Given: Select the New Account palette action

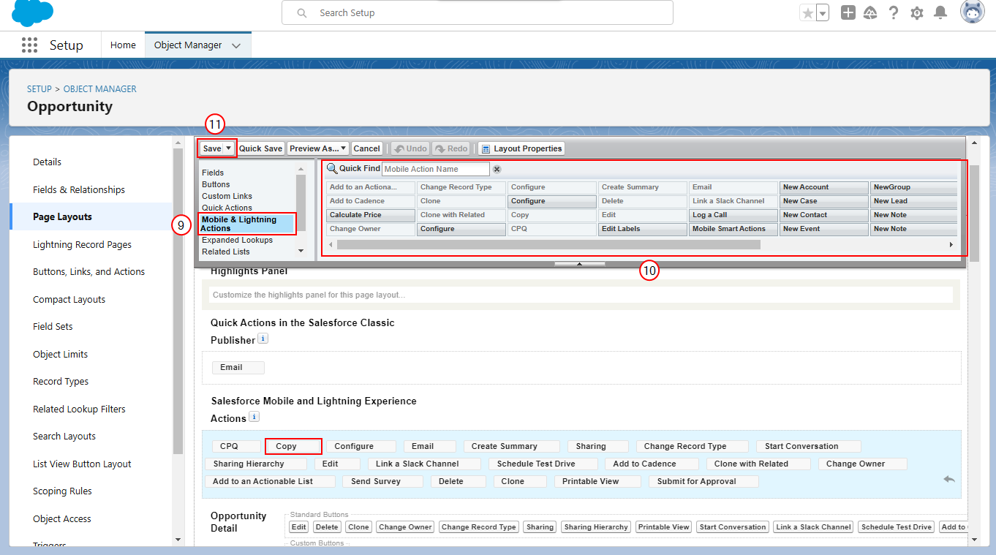Looking at the screenshot, I should coord(823,187).
